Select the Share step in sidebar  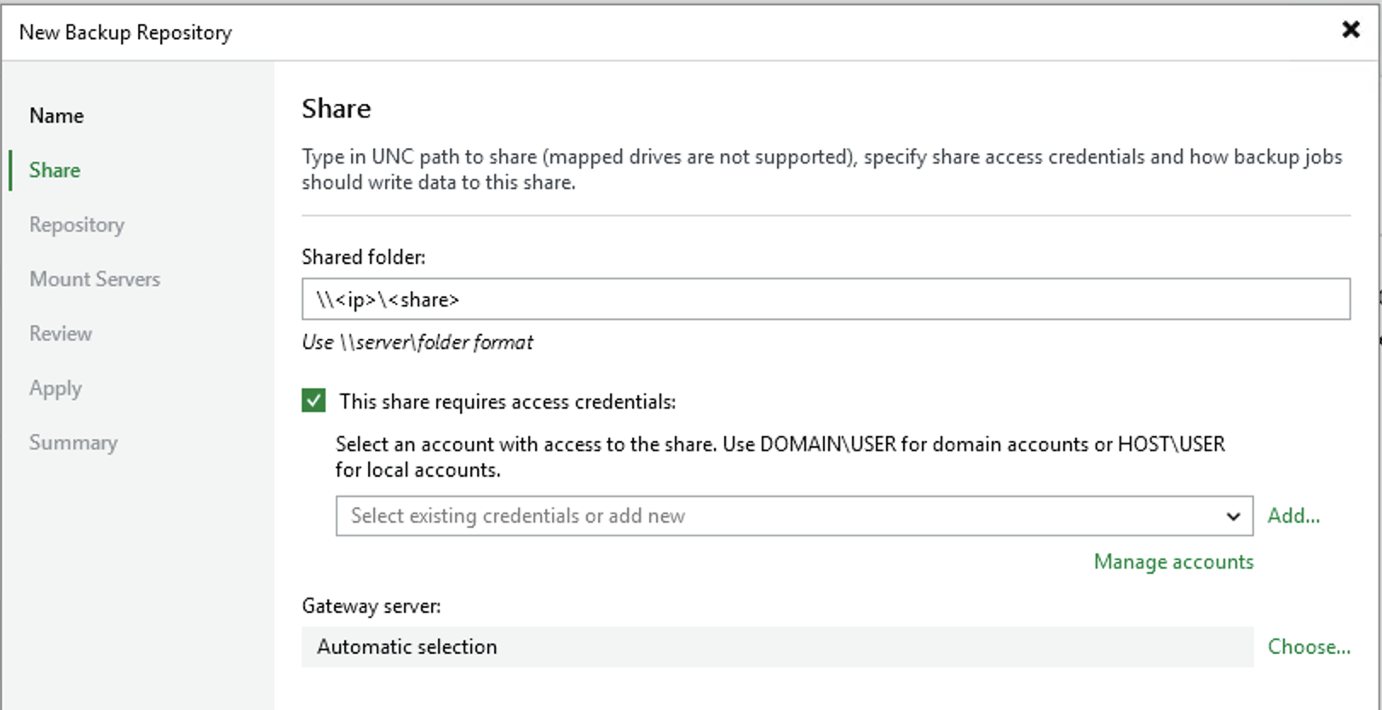(55, 170)
